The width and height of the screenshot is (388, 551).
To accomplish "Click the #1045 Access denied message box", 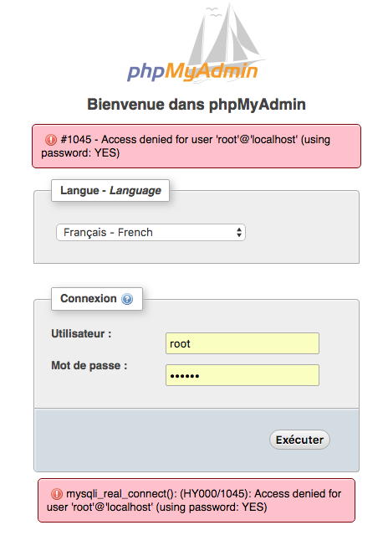I will coord(197,147).
